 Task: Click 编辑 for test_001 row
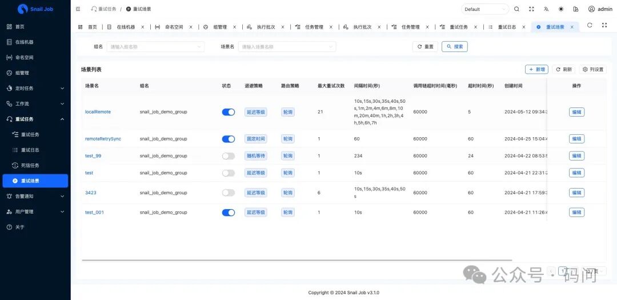[x=576, y=213]
